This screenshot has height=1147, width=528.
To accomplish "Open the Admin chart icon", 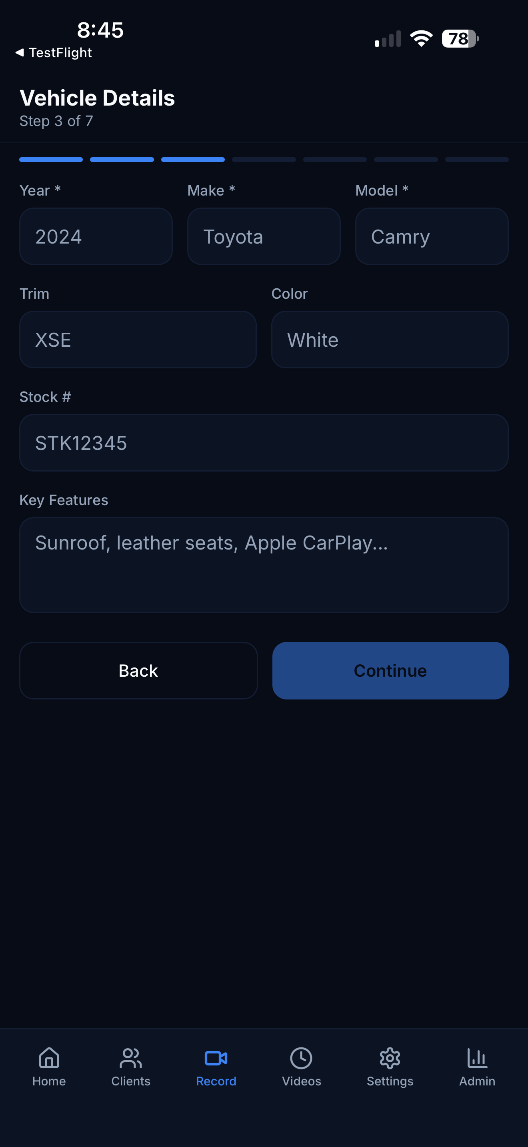I will [x=477, y=1058].
